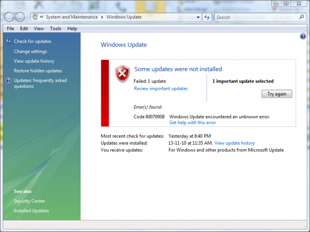Open recent pages dropdown arrow
This screenshot has width=310, height=232.
[28, 17]
